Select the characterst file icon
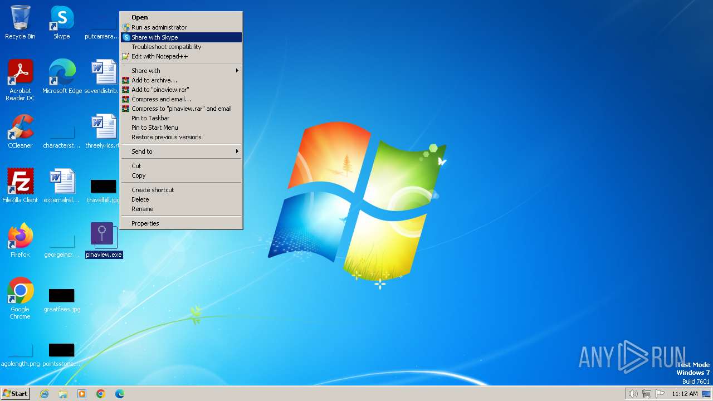713x401 pixels. 62,136
